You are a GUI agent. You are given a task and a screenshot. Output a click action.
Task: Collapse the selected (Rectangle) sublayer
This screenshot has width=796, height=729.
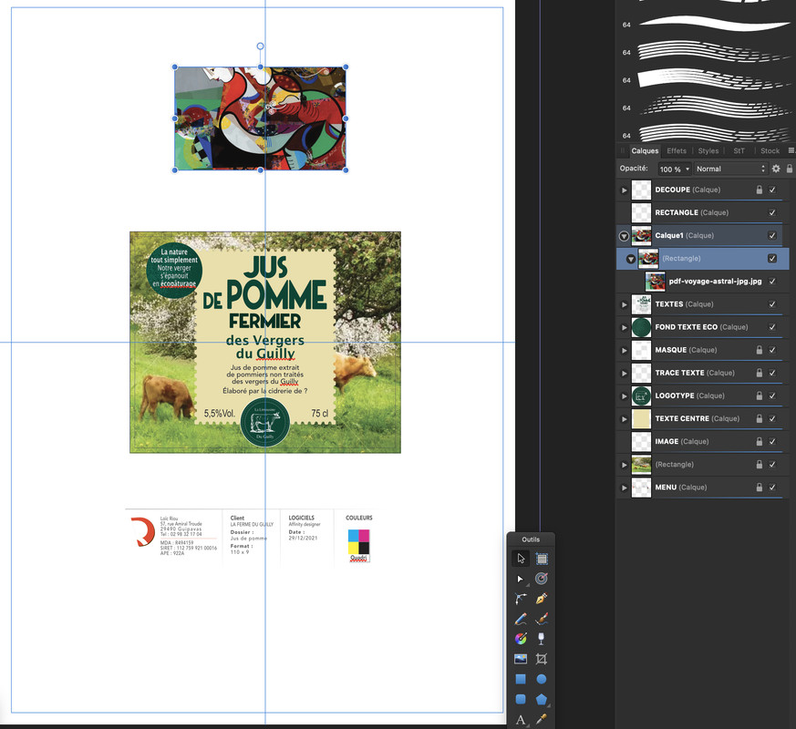(x=630, y=259)
